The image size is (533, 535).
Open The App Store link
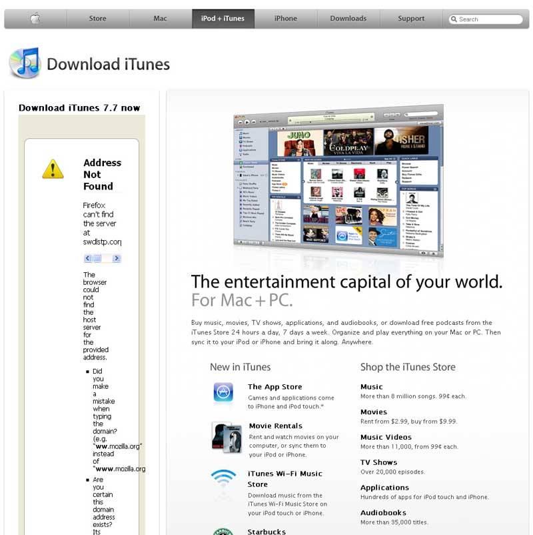coord(275,387)
